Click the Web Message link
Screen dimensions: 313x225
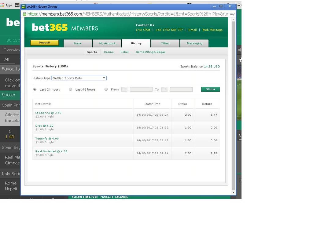click(212, 30)
